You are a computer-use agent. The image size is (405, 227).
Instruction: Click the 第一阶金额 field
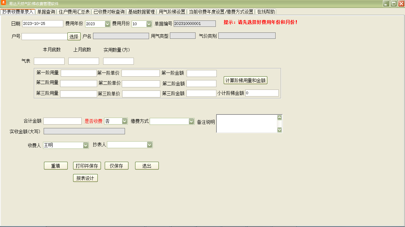202,73
